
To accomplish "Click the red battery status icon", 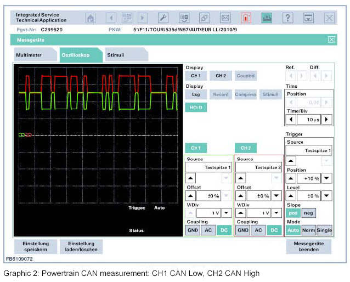I will click(246, 18).
